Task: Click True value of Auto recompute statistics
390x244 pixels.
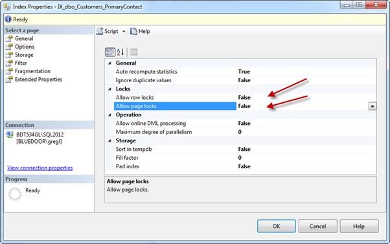Action: coord(244,72)
